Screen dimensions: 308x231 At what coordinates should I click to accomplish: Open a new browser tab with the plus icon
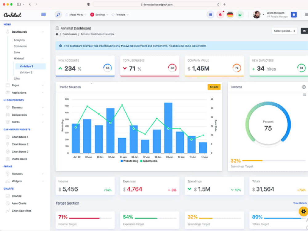pyautogui.click(x=224, y=4)
